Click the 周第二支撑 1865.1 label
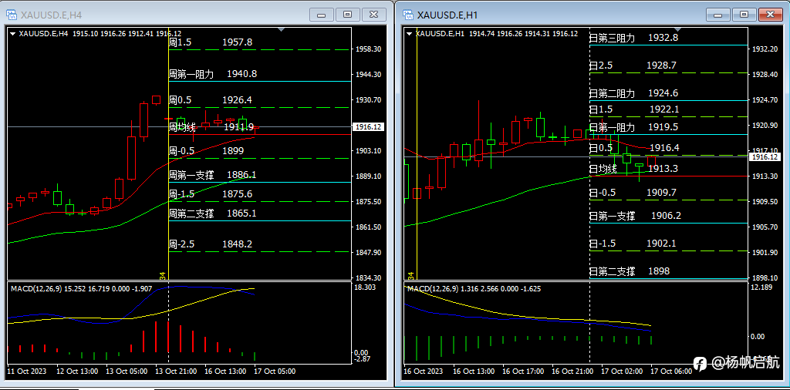This screenshot has height=390, width=790. click(213, 213)
